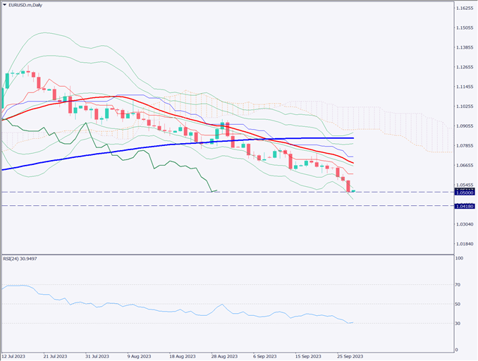Screen dimensions: 478x361
Task: Click the 1.16255 value on price scale
Action: 465,8
